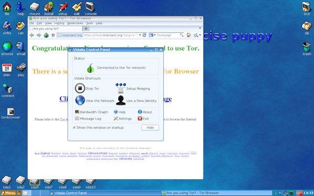The height and width of the screenshot is (196, 314).
Task: Open the sda1 drive icon
Action: tap(7, 182)
